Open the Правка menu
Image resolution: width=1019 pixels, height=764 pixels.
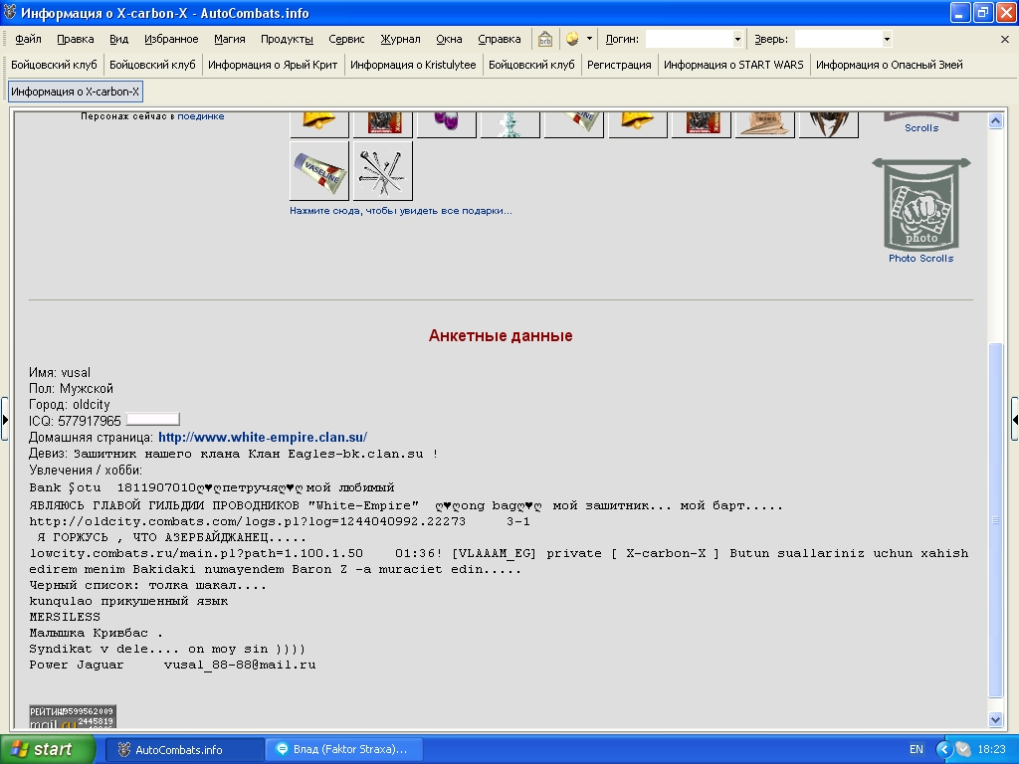(76, 39)
